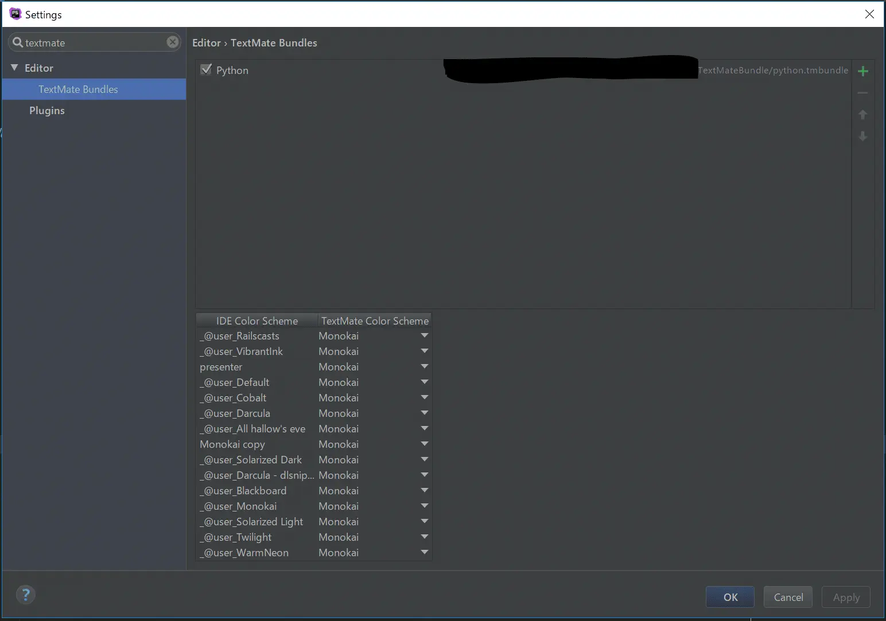Open TextMate scheme dropdown for _@user_Railscasts
Image resolution: width=886 pixels, height=621 pixels.
[424, 335]
